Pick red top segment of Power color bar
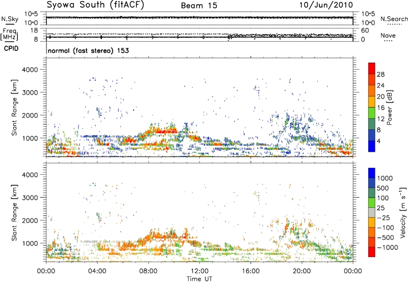 372,68
